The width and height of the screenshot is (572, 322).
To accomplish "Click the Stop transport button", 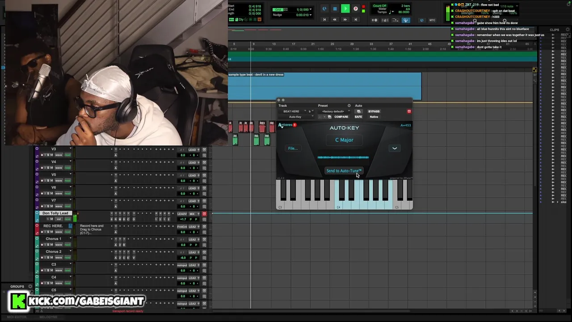I will 335,8.
